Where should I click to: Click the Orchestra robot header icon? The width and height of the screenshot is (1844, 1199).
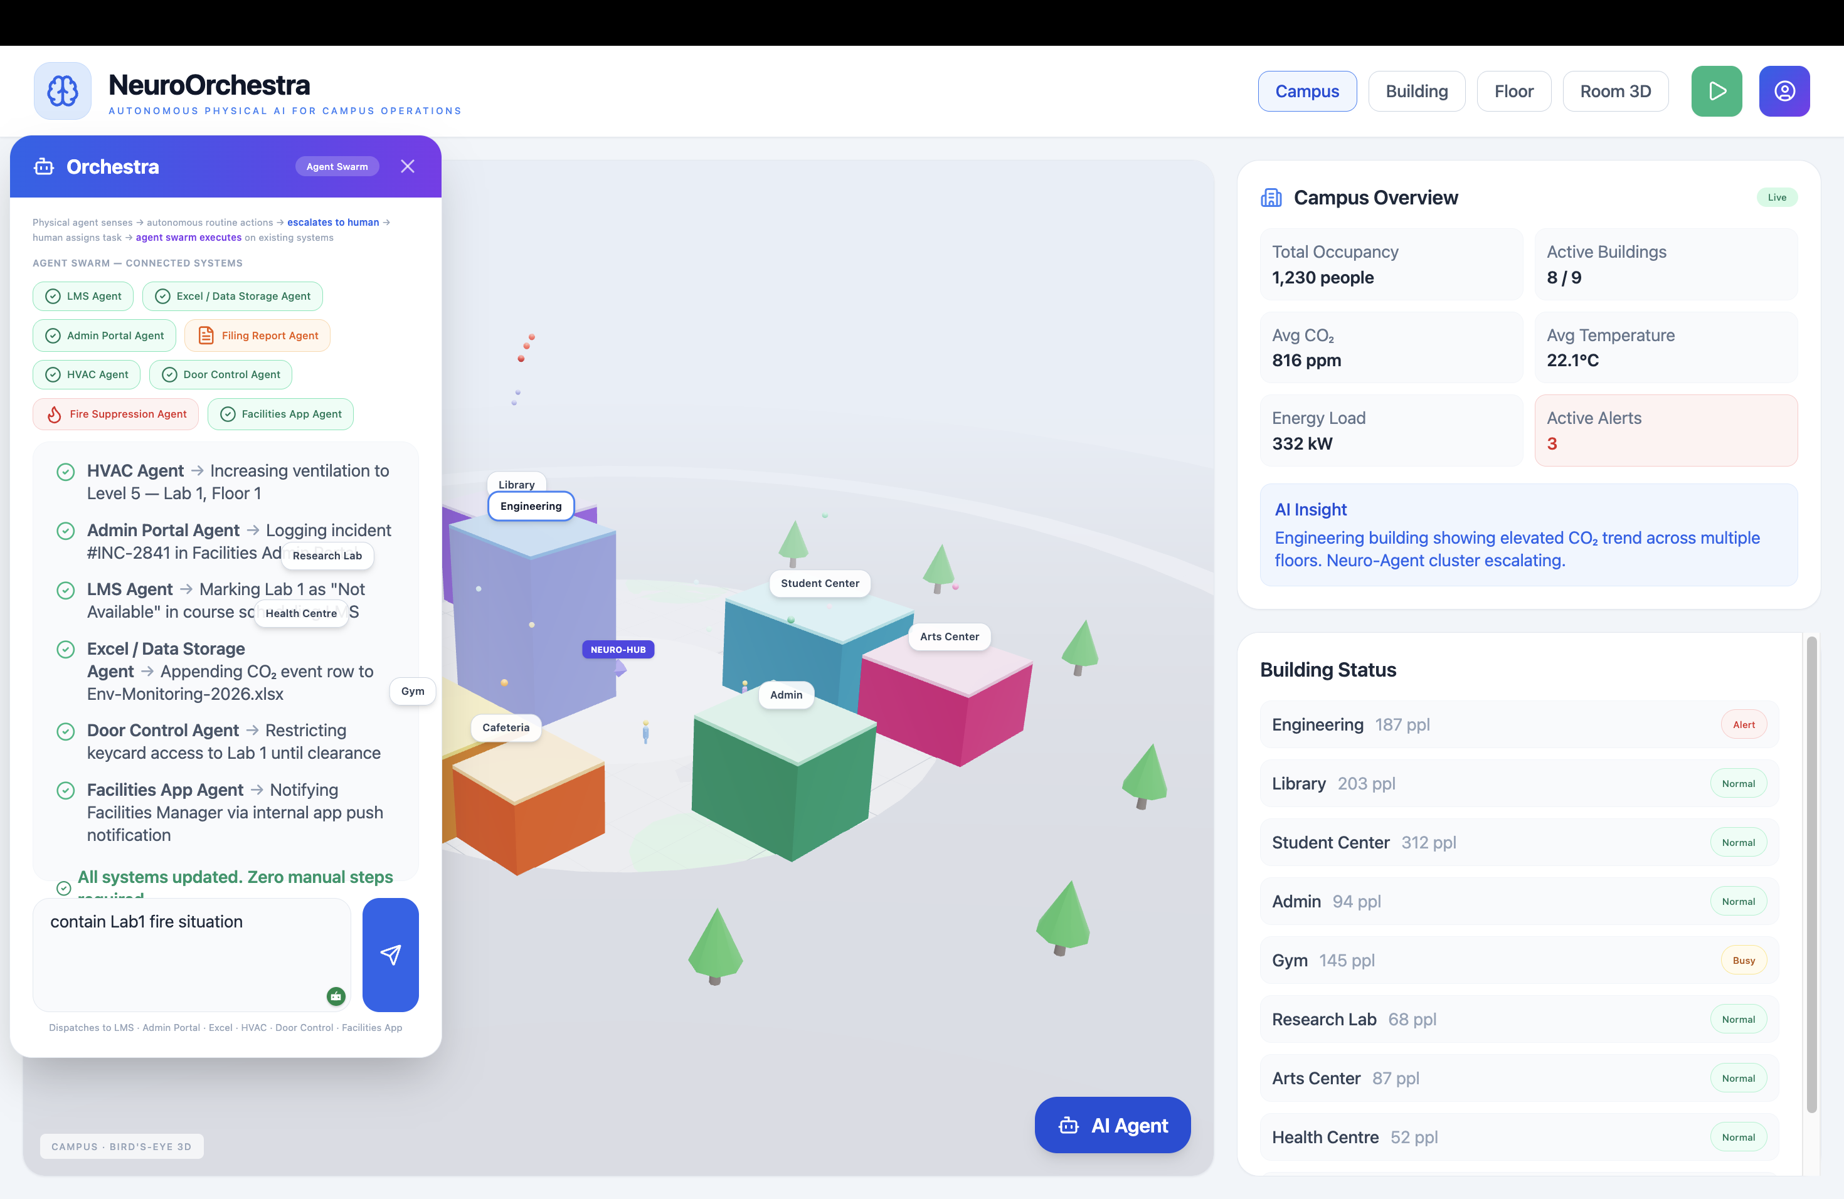click(x=44, y=167)
